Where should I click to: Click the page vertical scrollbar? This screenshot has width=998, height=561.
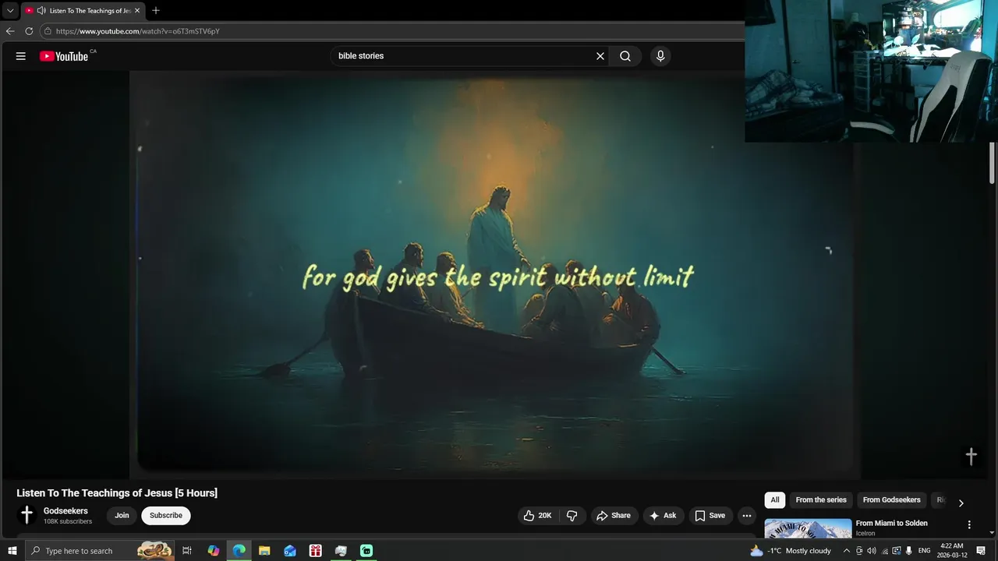click(x=993, y=164)
